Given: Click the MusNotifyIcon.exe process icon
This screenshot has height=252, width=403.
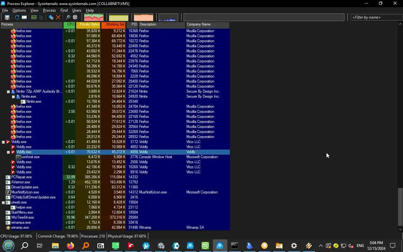Looking at the screenshot, I should pyautogui.click(x=8, y=192).
